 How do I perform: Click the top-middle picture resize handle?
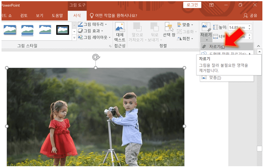pyautogui.click(x=96, y=68)
